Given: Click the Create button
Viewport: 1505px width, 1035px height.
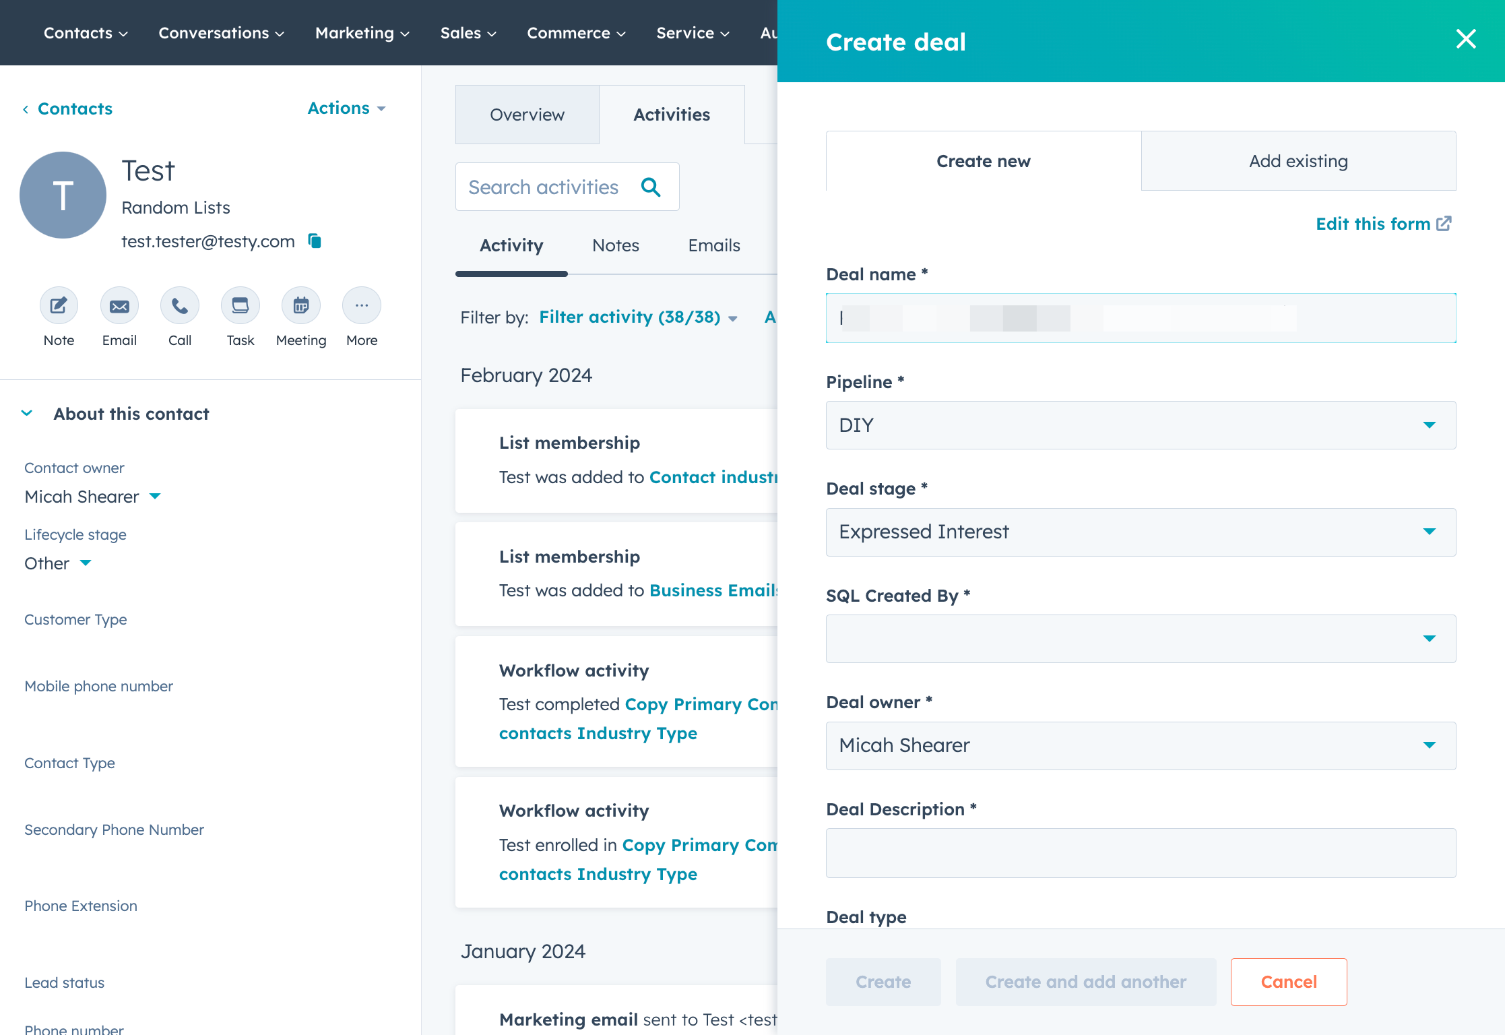Looking at the screenshot, I should (x=883, y=982).
